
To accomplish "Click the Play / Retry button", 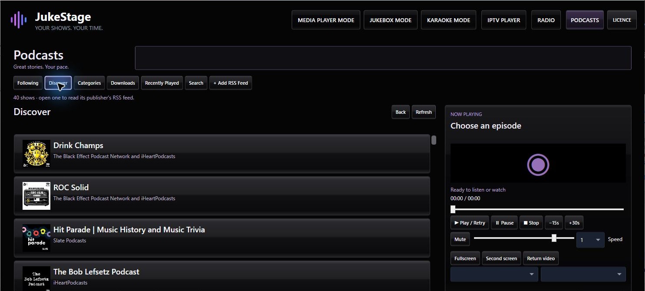I will [x=470, y=223].
